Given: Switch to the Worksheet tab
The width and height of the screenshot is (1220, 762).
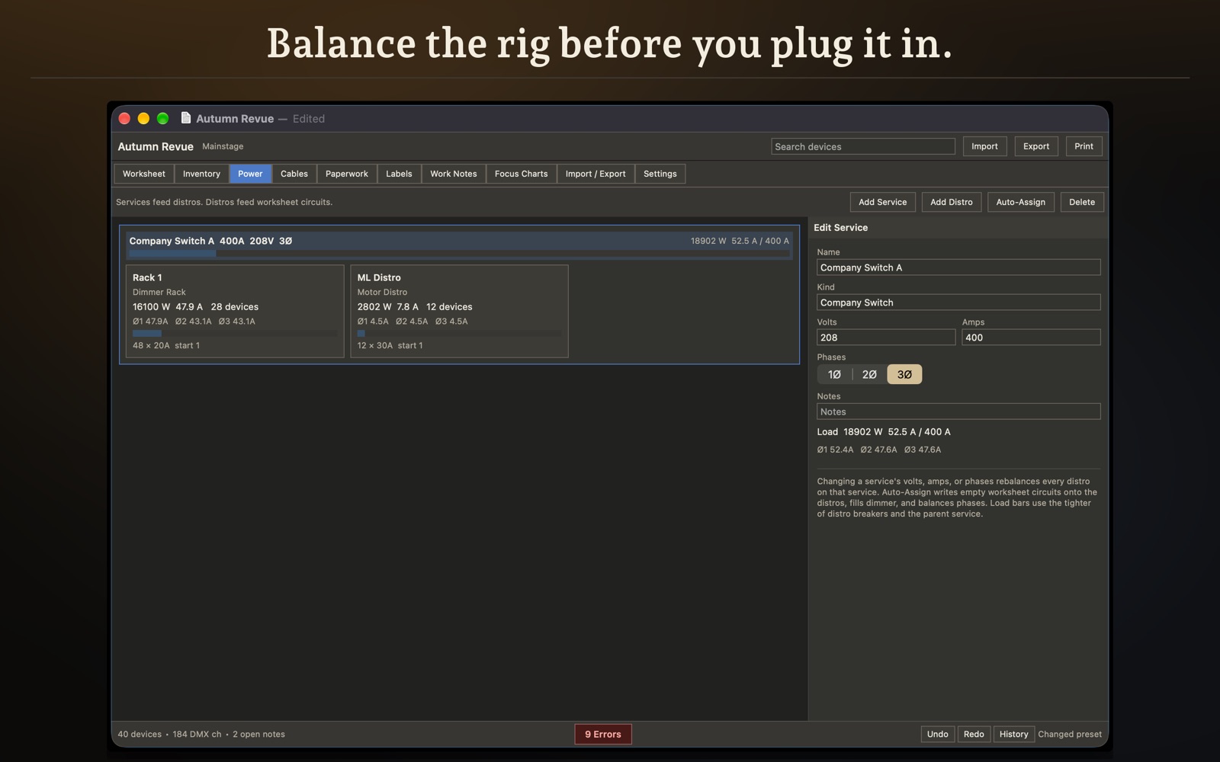Looking at the screenshot, I should [x=144, y=174].
